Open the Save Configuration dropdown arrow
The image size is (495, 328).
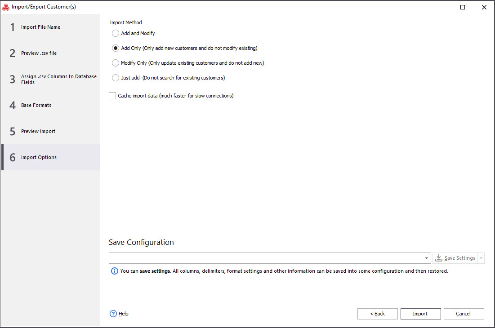coord(427,258)
